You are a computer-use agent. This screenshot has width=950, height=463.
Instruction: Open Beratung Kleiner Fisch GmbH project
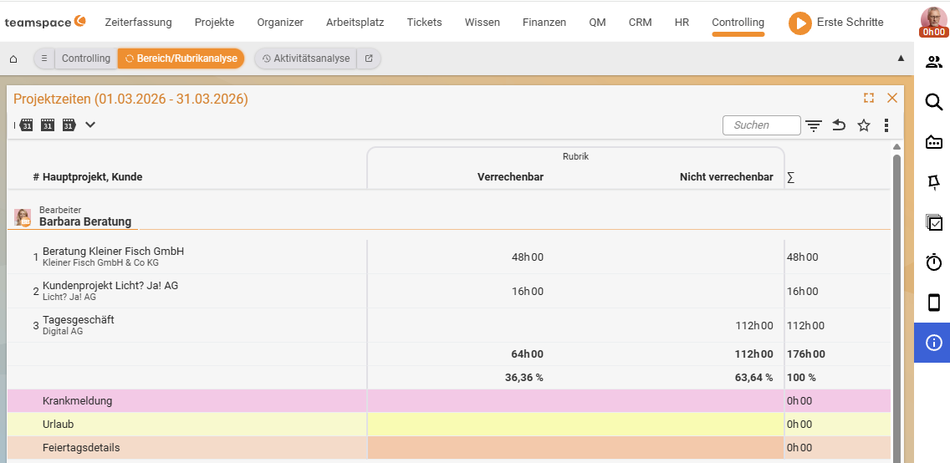pyautogui.click(x=113, y=252)
